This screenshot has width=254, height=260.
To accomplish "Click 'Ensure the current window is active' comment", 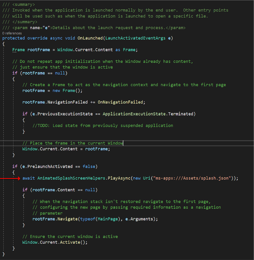I will pos(70,236).
